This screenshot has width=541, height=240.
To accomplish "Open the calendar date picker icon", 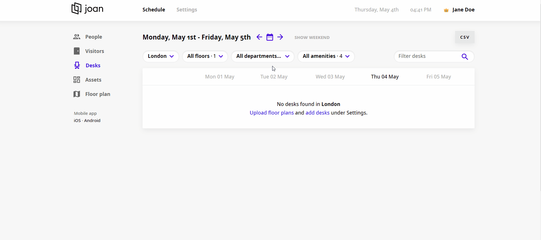I will pyautogui.click(x=270, y=37).
